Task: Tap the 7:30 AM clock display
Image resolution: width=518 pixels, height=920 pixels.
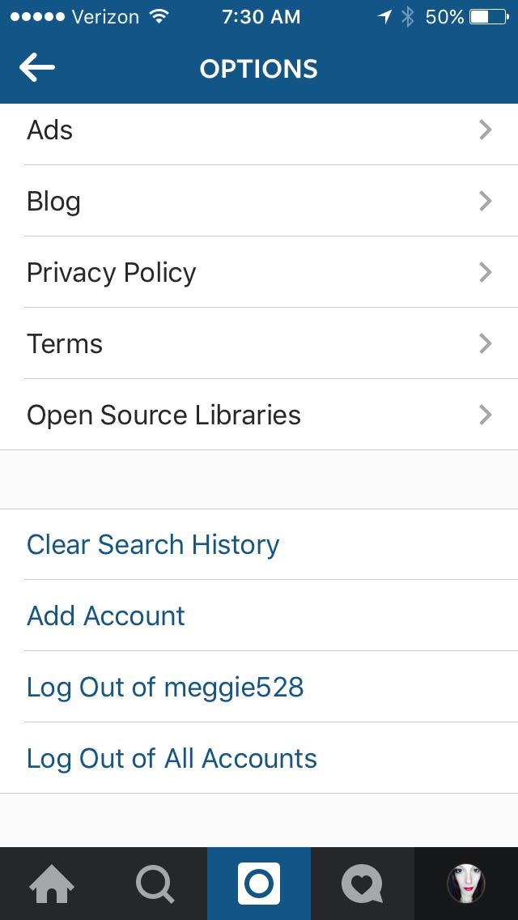Action: pos(261,15)
